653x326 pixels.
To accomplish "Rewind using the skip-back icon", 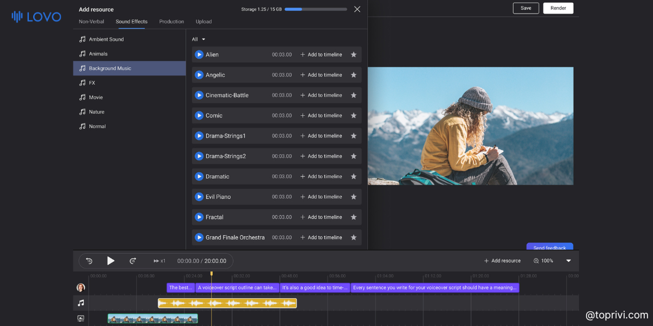I will pos(89,261).
